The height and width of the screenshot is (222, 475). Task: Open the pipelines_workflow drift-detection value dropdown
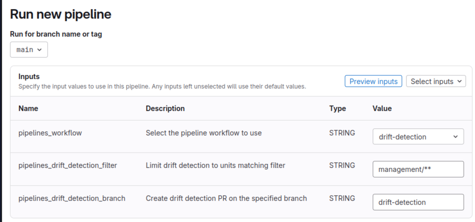[x=418, y=137]
